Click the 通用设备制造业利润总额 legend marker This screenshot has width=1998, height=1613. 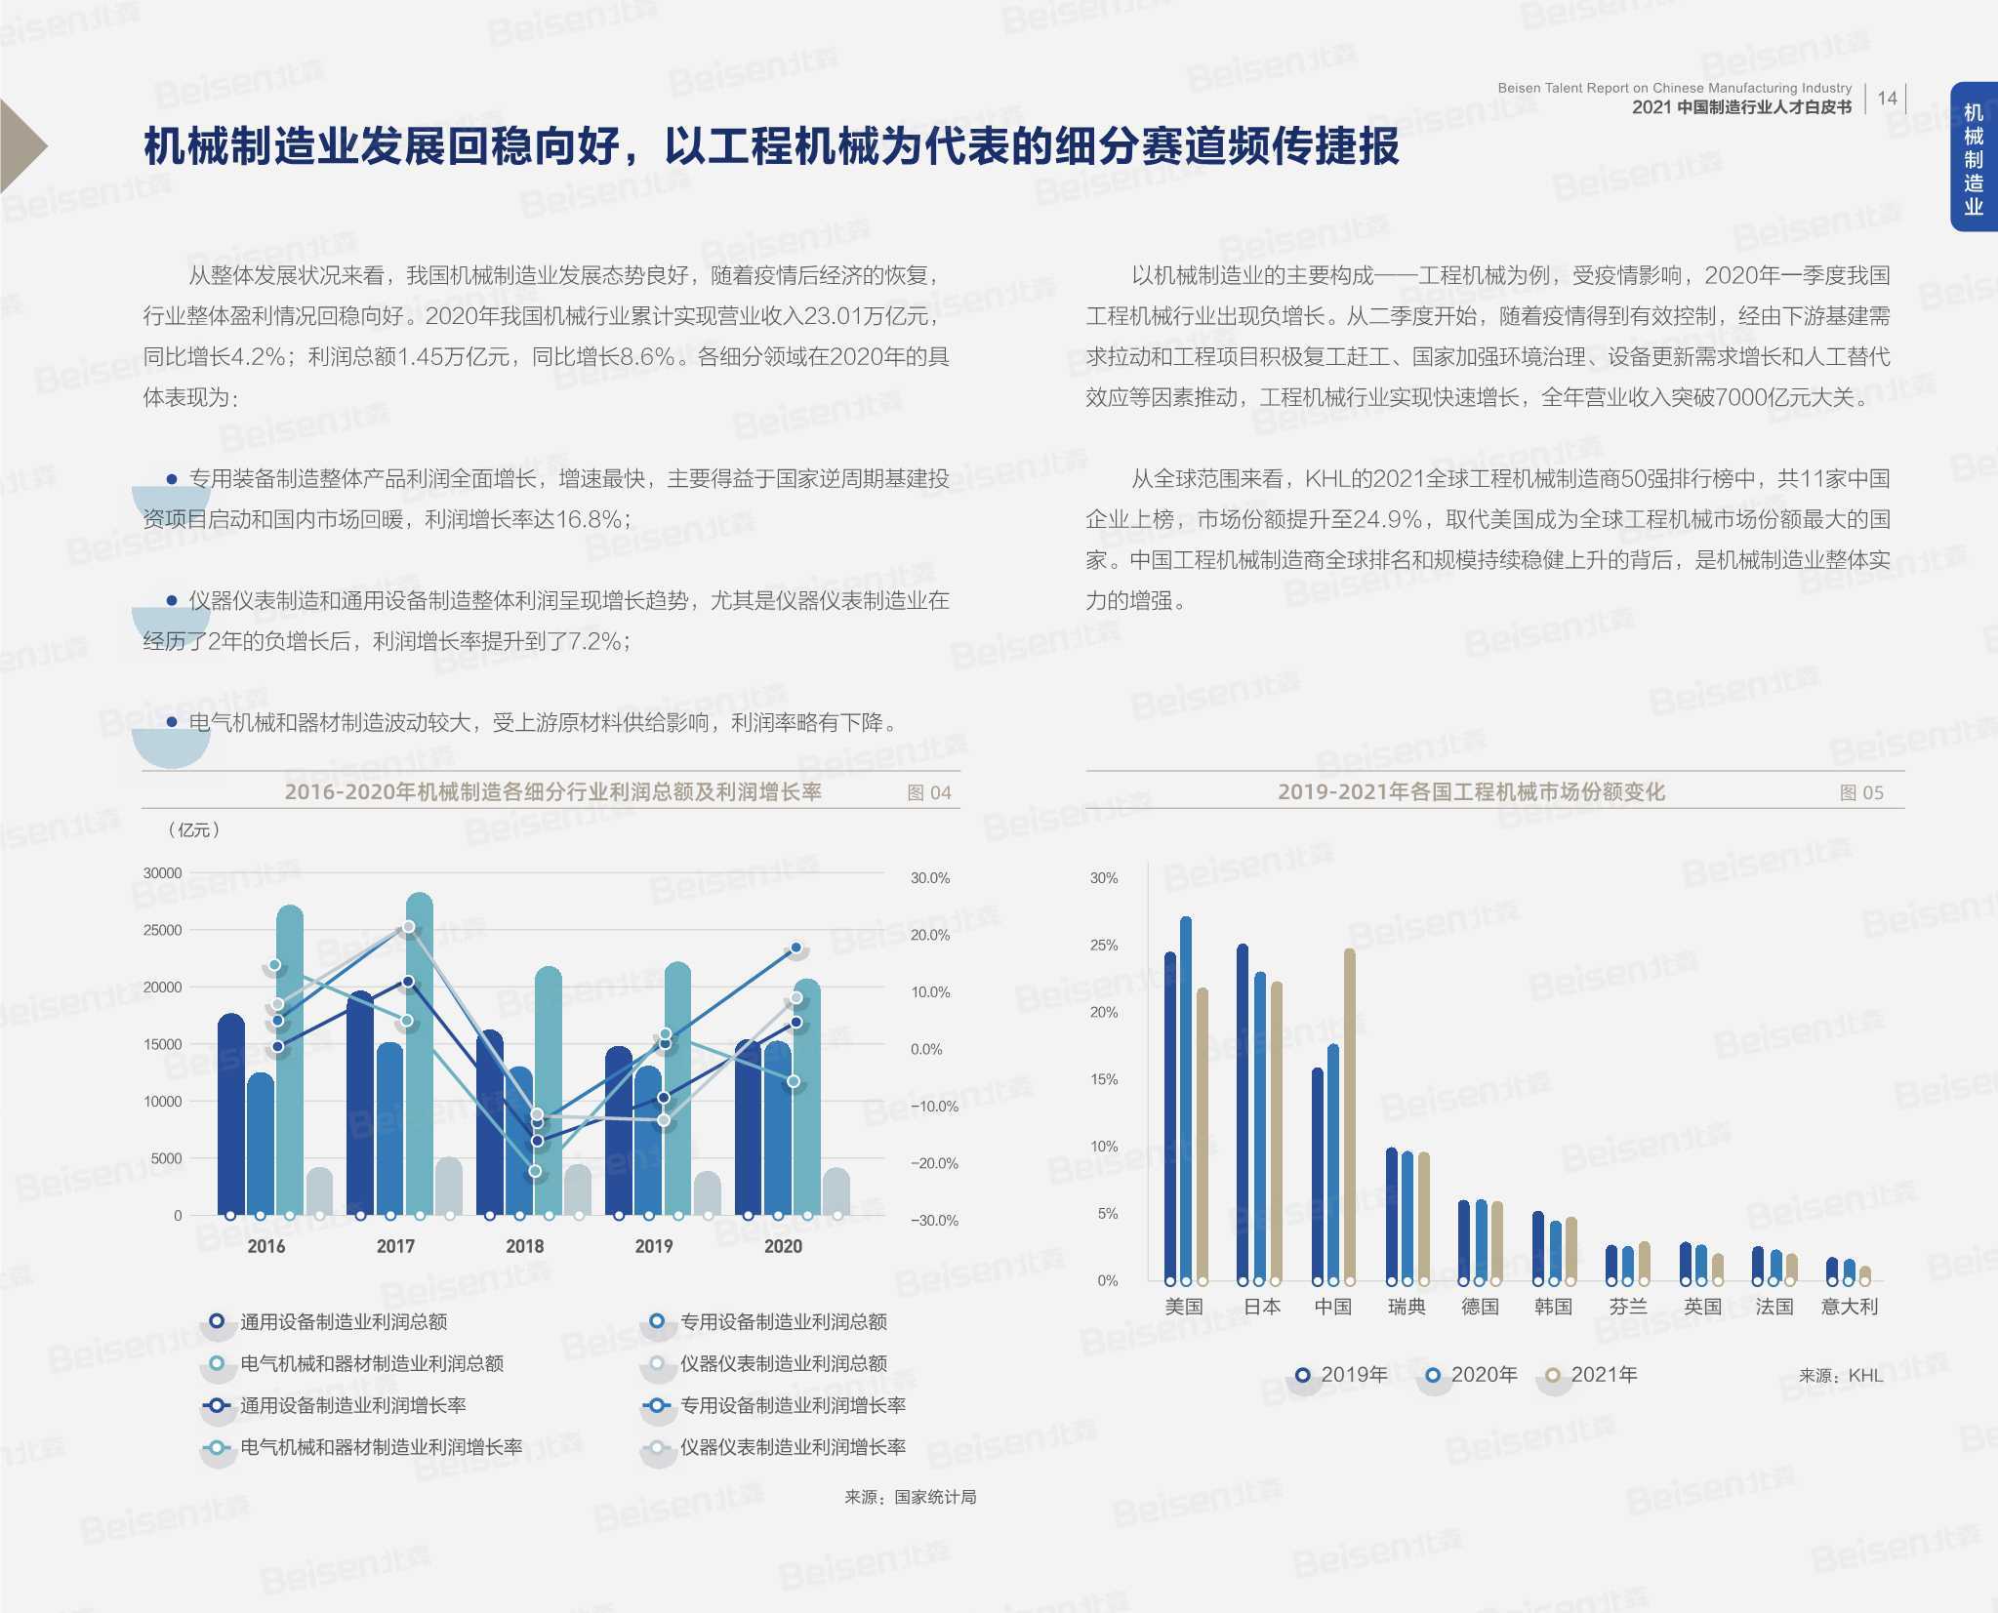(217, 1321)
